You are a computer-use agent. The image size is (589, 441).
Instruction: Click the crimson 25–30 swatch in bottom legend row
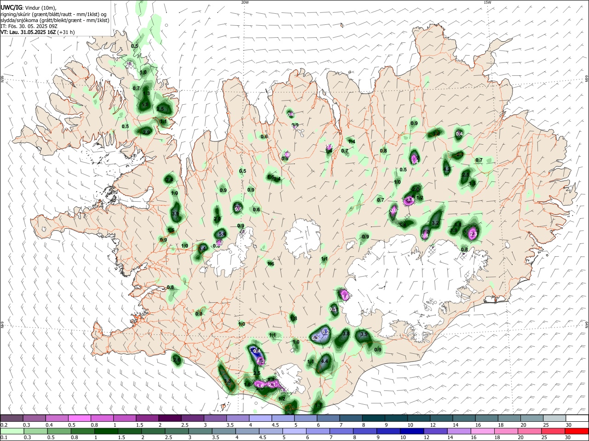553,431
